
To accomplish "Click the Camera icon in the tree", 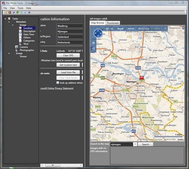I will 17,47.
